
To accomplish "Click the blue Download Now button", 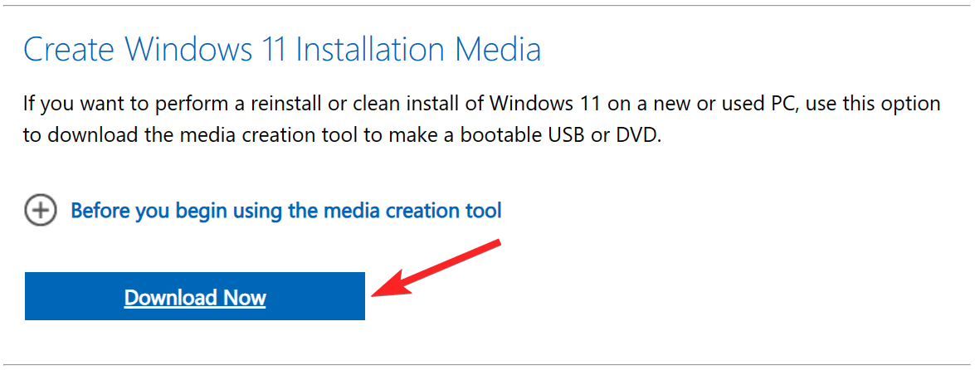I will [x=195, y=297].
